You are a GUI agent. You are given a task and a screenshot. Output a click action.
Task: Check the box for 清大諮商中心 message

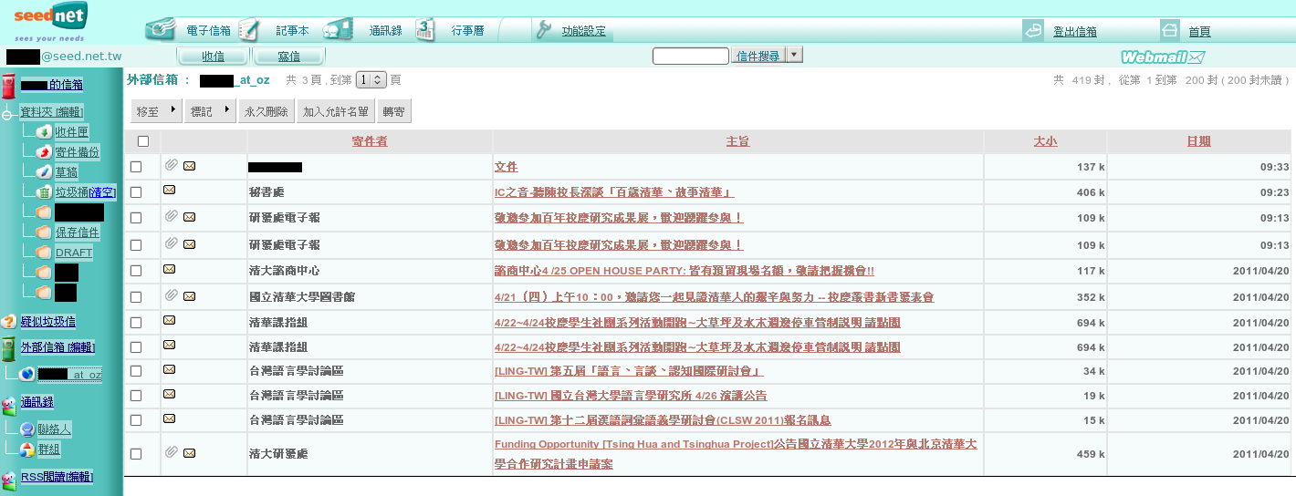tap(136, 271)
